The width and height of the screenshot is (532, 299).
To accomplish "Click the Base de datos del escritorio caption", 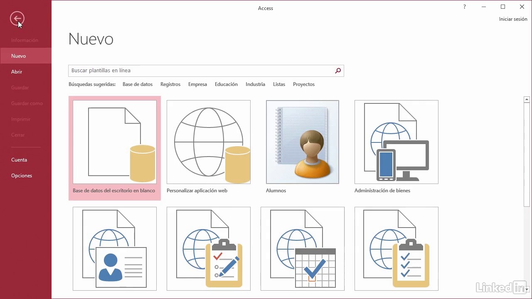I will pyautogui.click(x=114, y=191).
